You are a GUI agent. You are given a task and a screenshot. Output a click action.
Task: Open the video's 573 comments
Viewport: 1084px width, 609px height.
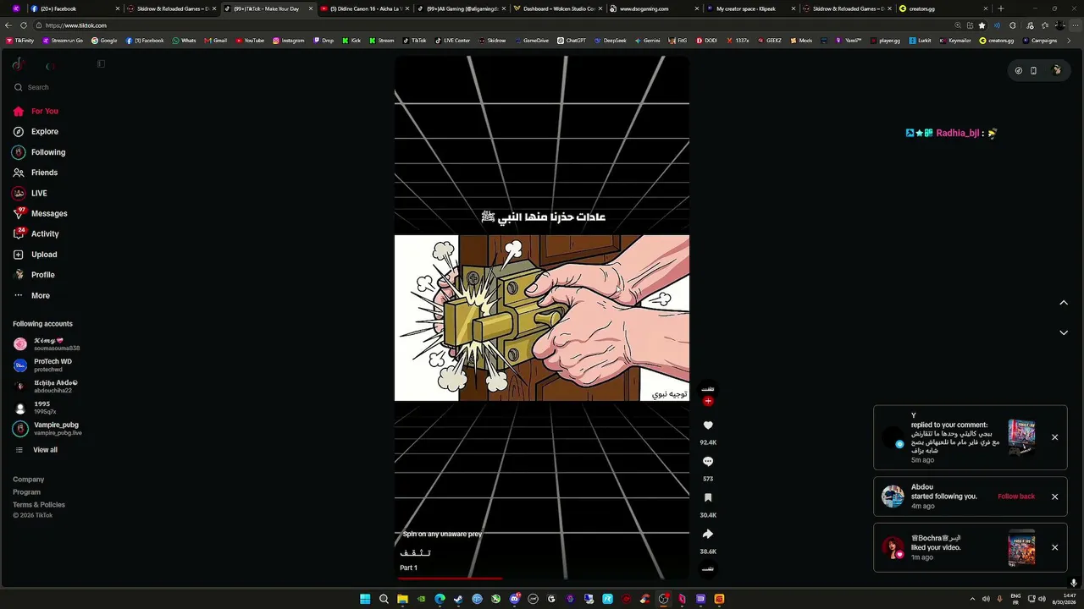pyautogui.click(x=708, y=462)
